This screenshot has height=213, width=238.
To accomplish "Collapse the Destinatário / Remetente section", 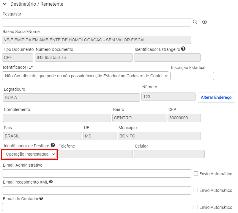I will 5,4.
